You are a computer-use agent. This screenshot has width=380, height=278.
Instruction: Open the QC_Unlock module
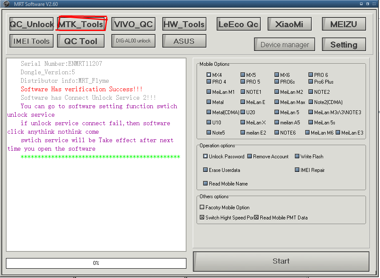31,24
